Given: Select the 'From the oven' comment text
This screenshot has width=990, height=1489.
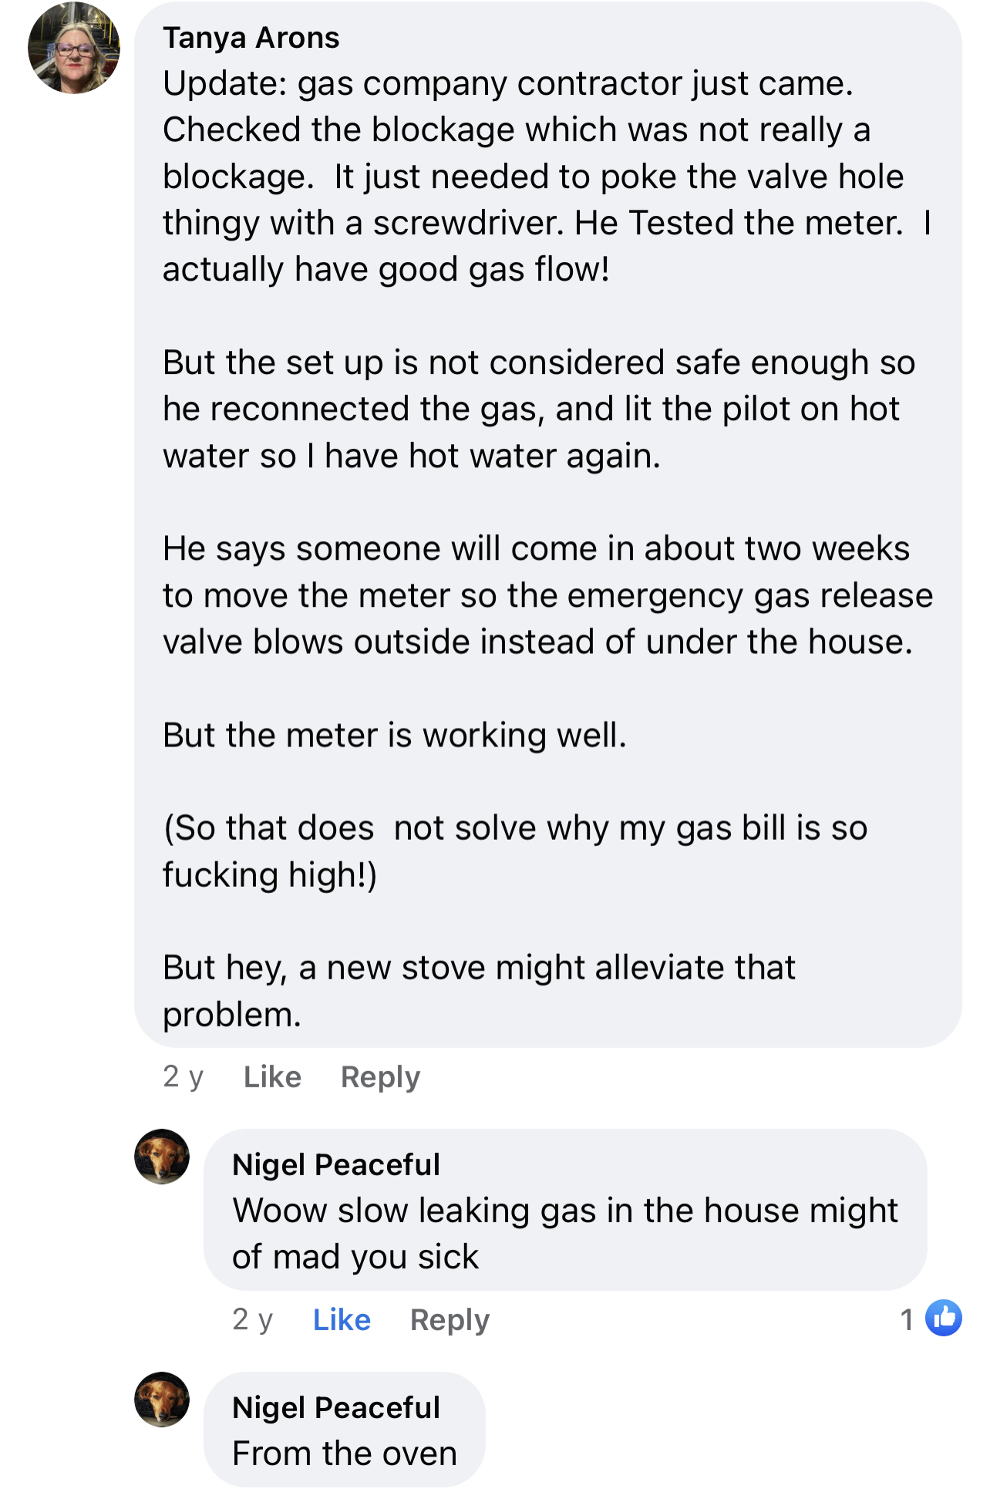Looking at the screenshot, I should [x=345, y=1454].
